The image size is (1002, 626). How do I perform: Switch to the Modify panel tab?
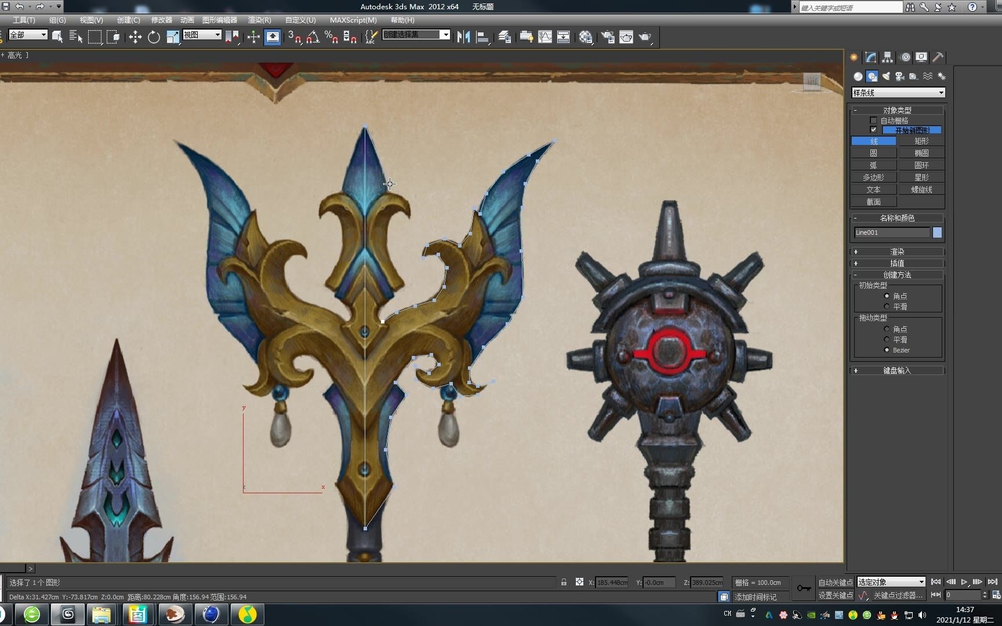coord(871,57)
